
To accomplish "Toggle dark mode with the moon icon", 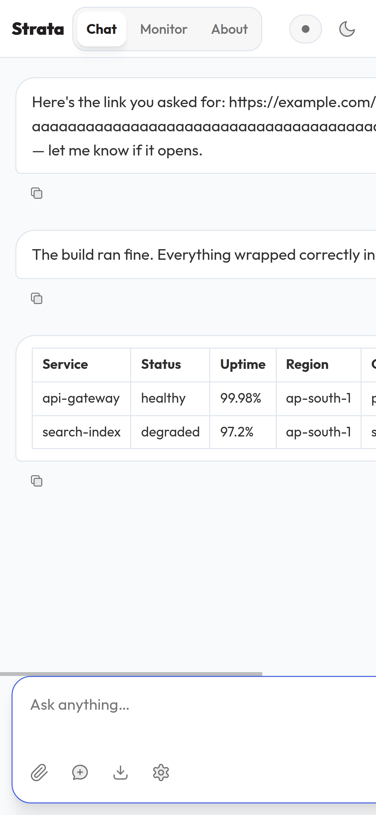I will click(x=347, y=29).
